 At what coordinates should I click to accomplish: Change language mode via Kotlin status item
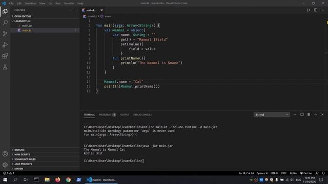click(293, 173)
